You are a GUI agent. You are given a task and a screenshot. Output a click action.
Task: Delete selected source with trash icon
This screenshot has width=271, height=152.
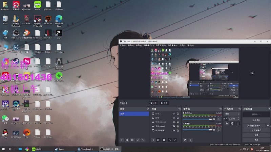(x=158, y=140)
